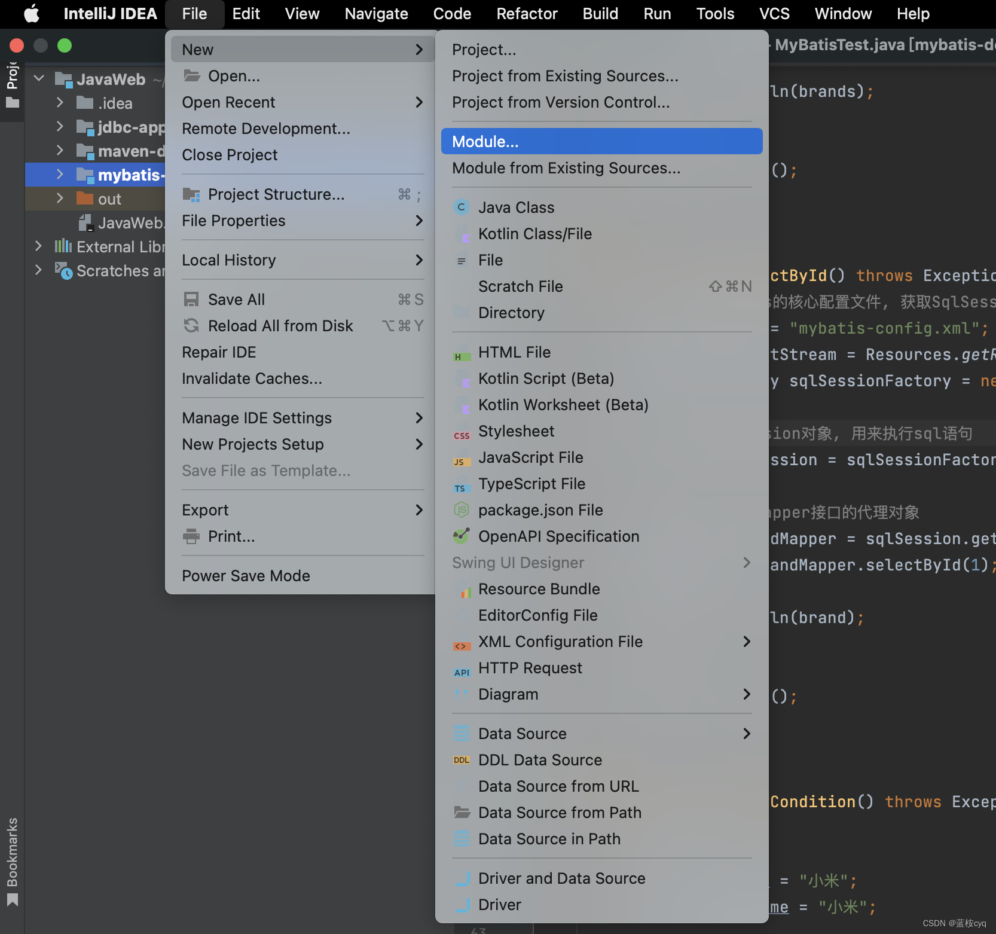Select EditorConfig File entry
The image size is (996, 934).
coord(601,615)
